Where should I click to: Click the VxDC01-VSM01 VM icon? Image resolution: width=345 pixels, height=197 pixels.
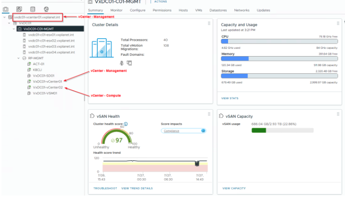pyautogui.click(x=29, y=93)
